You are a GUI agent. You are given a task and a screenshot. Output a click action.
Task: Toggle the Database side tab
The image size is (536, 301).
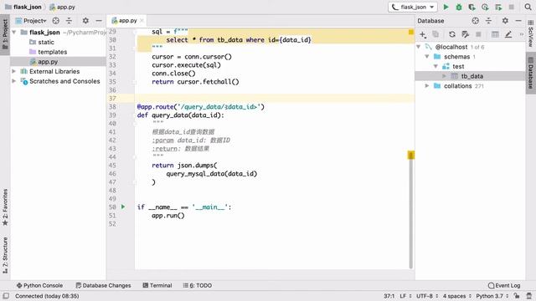pos(530,73)
